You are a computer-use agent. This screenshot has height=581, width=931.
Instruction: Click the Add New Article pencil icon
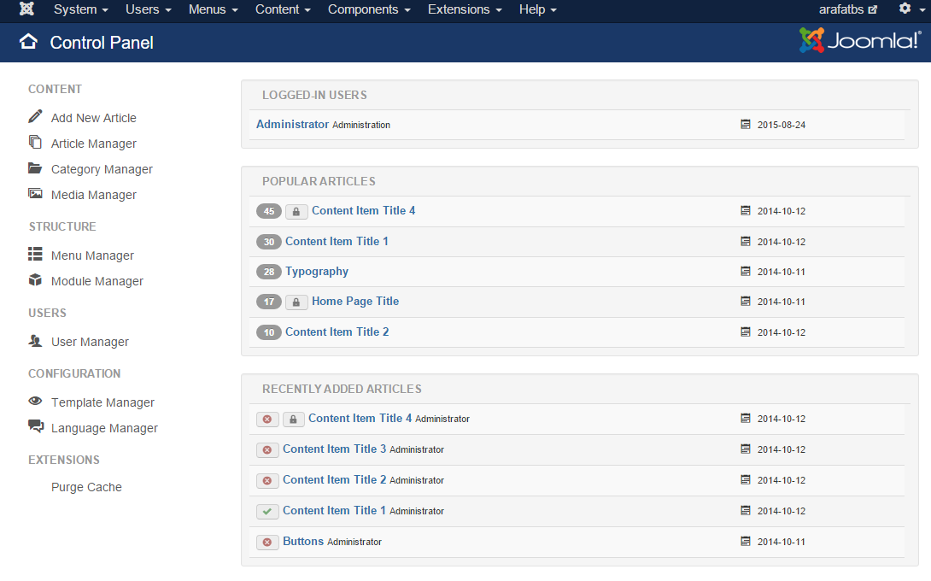click(35, 117)
